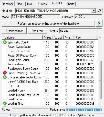The height and width of the screenshot is (117, 104).
Task: Click the OK icon next to Uncorrectable Sector Count
Action: point(5,77)
